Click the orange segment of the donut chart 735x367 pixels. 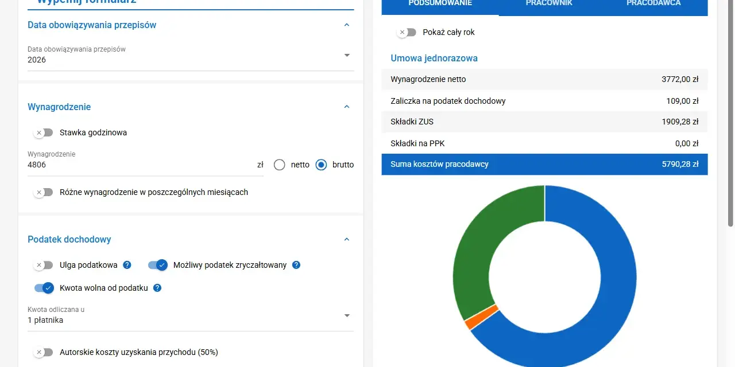tap(481, 318)
